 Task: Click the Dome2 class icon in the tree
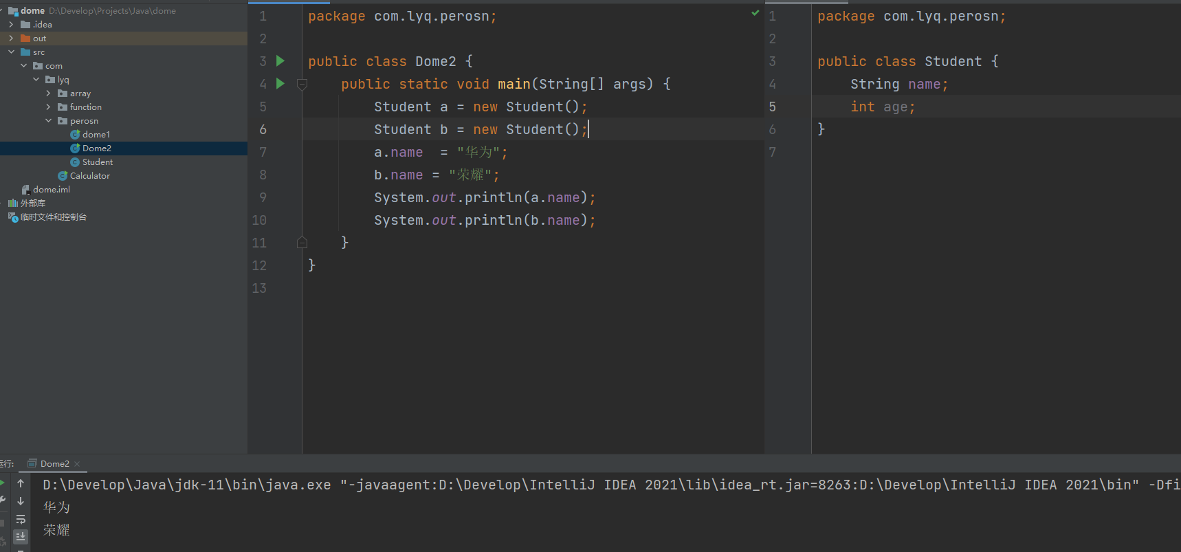pyautogui.click(x=76, y=148)
